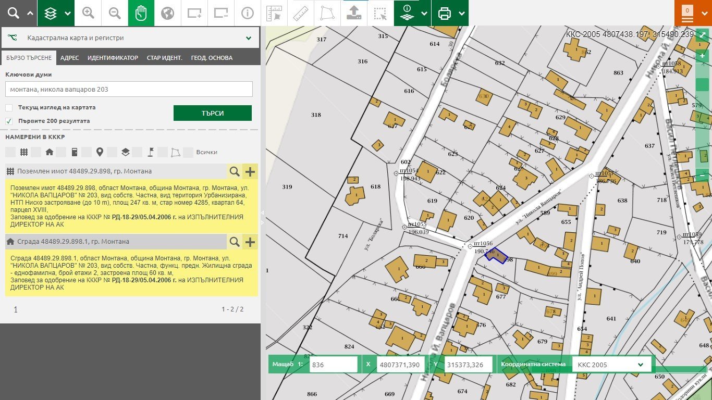Zoom to parcel 48489.29.898 with magnifier
Viewport: 712px width, 400px height.
(x=235, y=171)
